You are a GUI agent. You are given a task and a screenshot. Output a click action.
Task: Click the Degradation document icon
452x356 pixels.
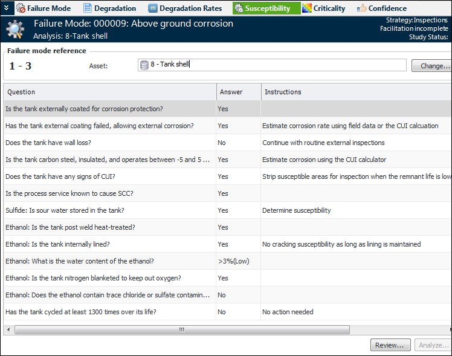pos(88,8)
